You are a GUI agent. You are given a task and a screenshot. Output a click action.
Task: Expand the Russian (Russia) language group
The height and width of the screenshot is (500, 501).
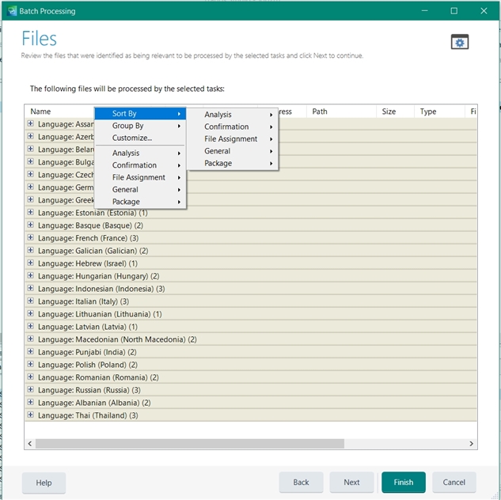[30, 389]
